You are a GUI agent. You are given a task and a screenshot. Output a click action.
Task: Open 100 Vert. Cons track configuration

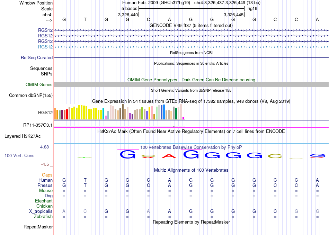click(19, 155)
